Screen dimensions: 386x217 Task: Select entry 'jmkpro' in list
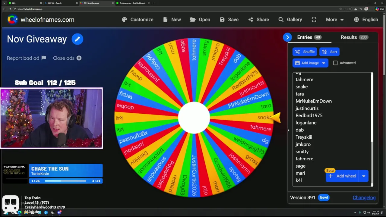pyautogui.click(x=303, y=144)
